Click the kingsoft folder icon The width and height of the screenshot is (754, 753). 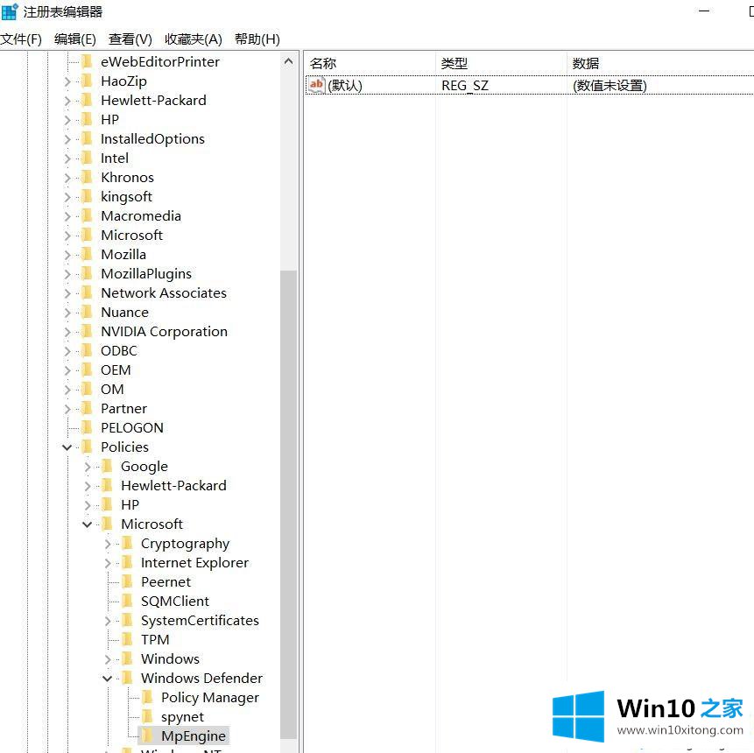coord(87,196)
